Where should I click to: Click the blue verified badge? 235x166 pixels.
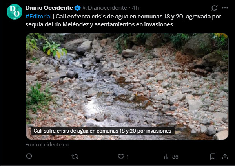(78, 8)
